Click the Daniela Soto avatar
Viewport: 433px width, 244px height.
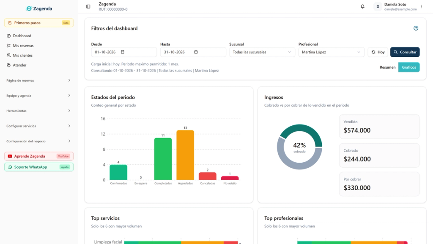pyautogui.click(x=378, y=6)
